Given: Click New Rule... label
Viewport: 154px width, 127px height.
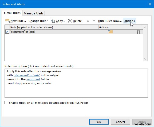Looking at the screenshot, I should pos(18,21).
